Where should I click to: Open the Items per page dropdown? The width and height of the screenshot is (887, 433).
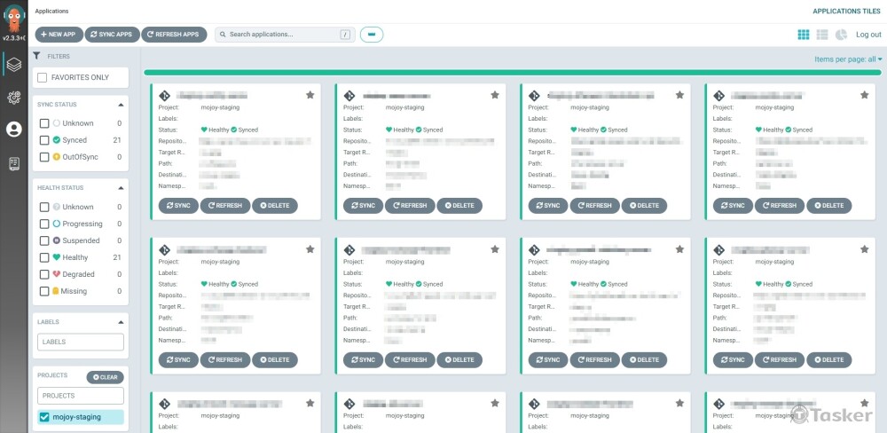[x=848, y=59]
